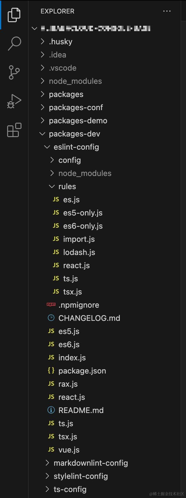Open the Explorer view in activity bar
Image resolution: width=186 pixels, height=498 pixels.
pos(14,15)
